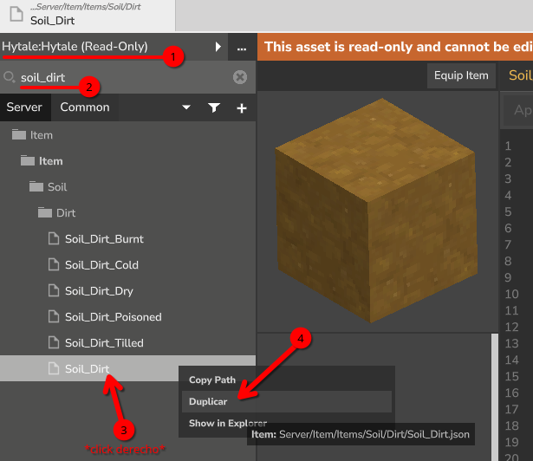Select Copy Path in the context menu
The width and height of the screenshot is (533, 461).
(212, 380)
